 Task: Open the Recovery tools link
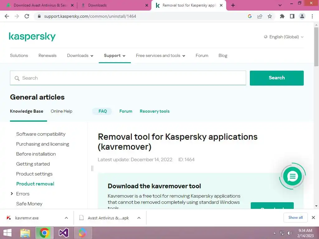point(155,111)
